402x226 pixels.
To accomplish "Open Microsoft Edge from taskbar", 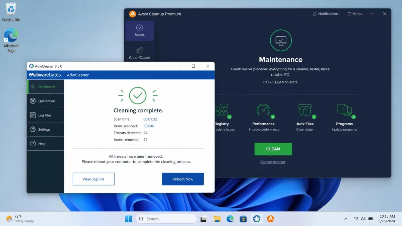I will 230,219.
